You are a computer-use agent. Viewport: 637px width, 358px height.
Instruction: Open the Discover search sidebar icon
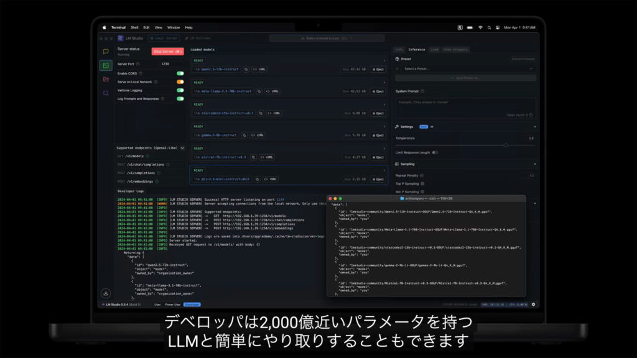(106, 93)
